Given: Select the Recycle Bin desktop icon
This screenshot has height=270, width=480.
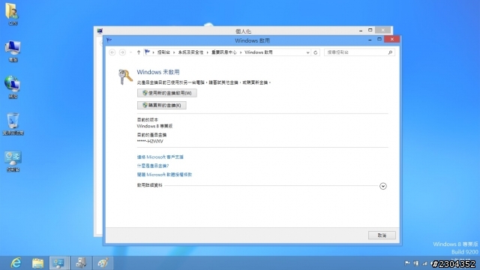Looking at the screenshot, I should [x=13, y=124].
